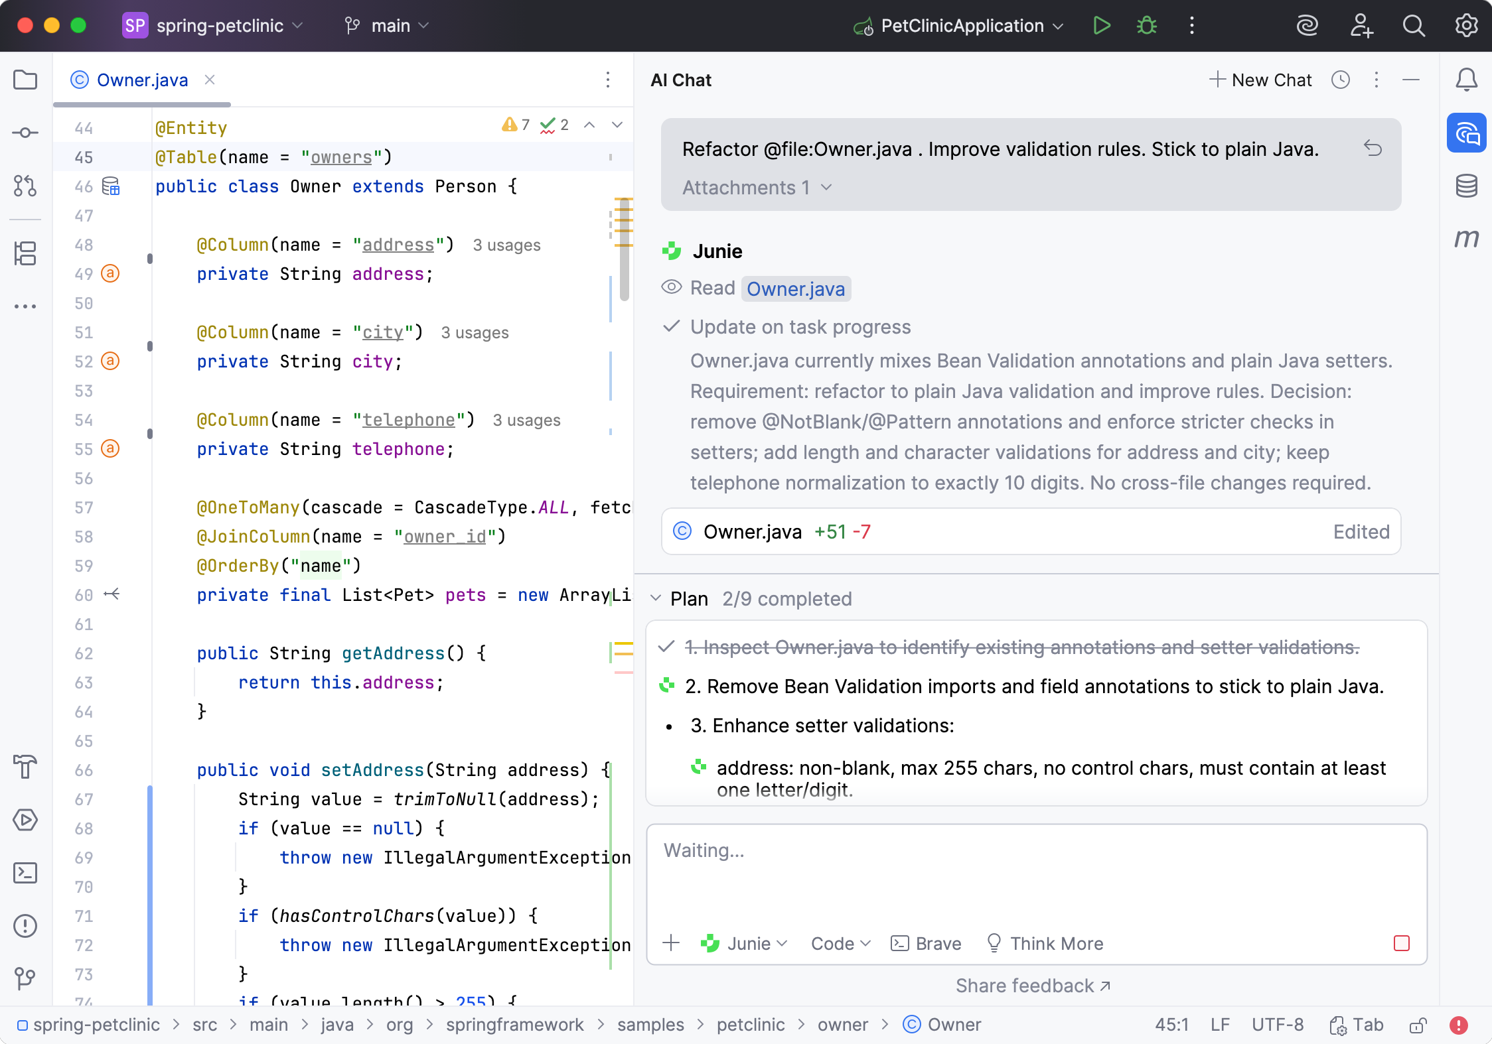Expand the Attachments 1 dropdown

pos(757,188)
